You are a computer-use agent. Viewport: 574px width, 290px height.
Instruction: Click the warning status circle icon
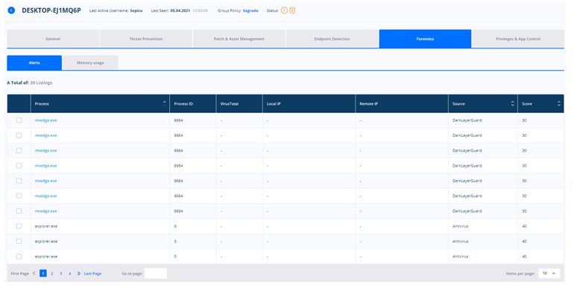pos(284,10)
